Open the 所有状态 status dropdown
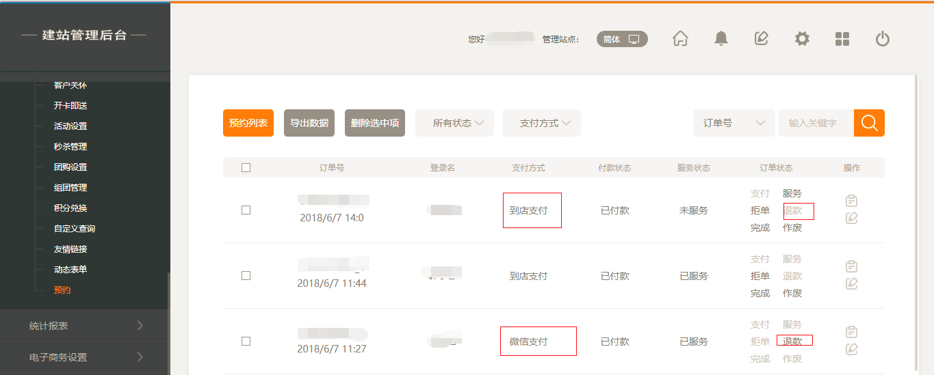 click(454, 123)
